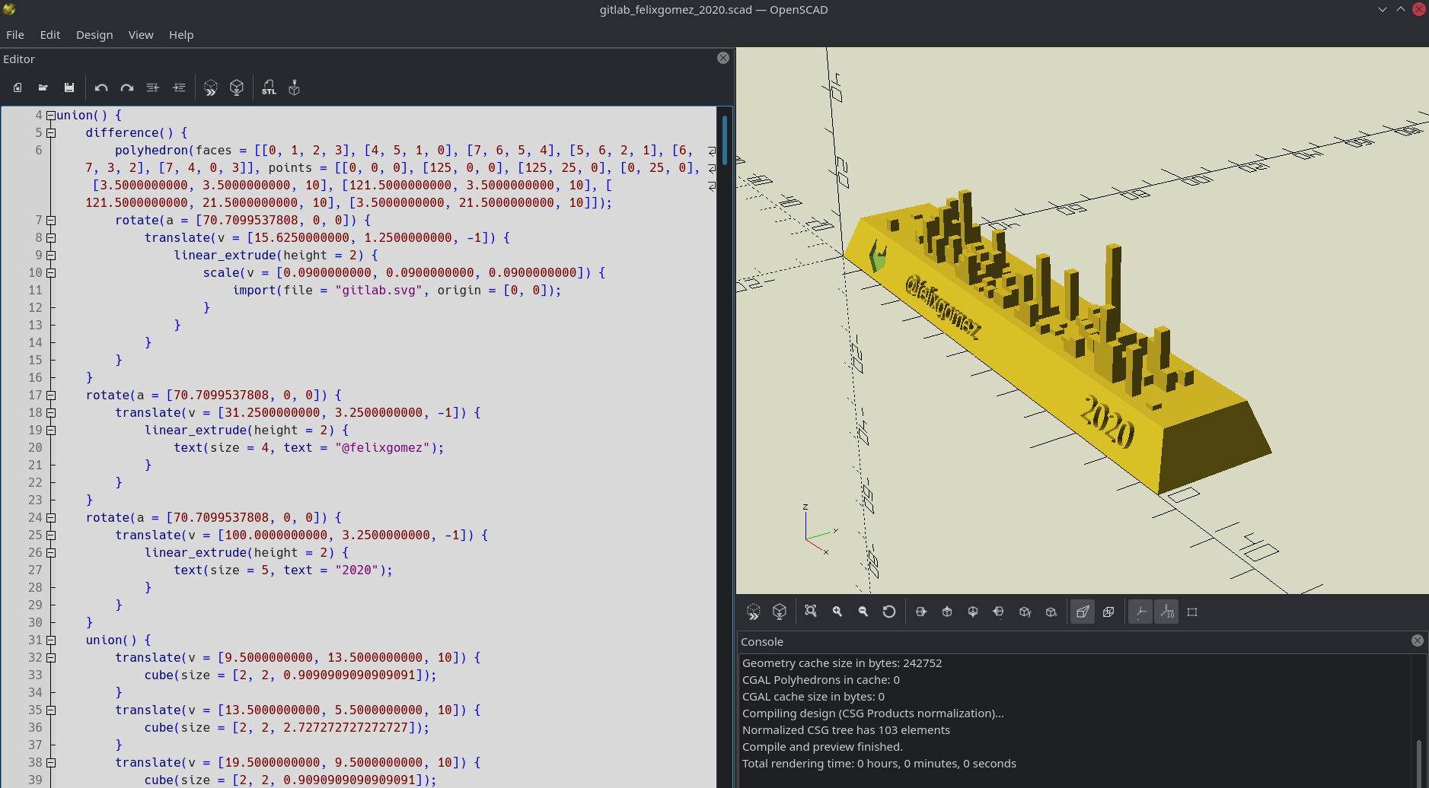The image size is (1429, 788).
Task: Toggle Show Edges button
Action: [x=1192, y=612]
